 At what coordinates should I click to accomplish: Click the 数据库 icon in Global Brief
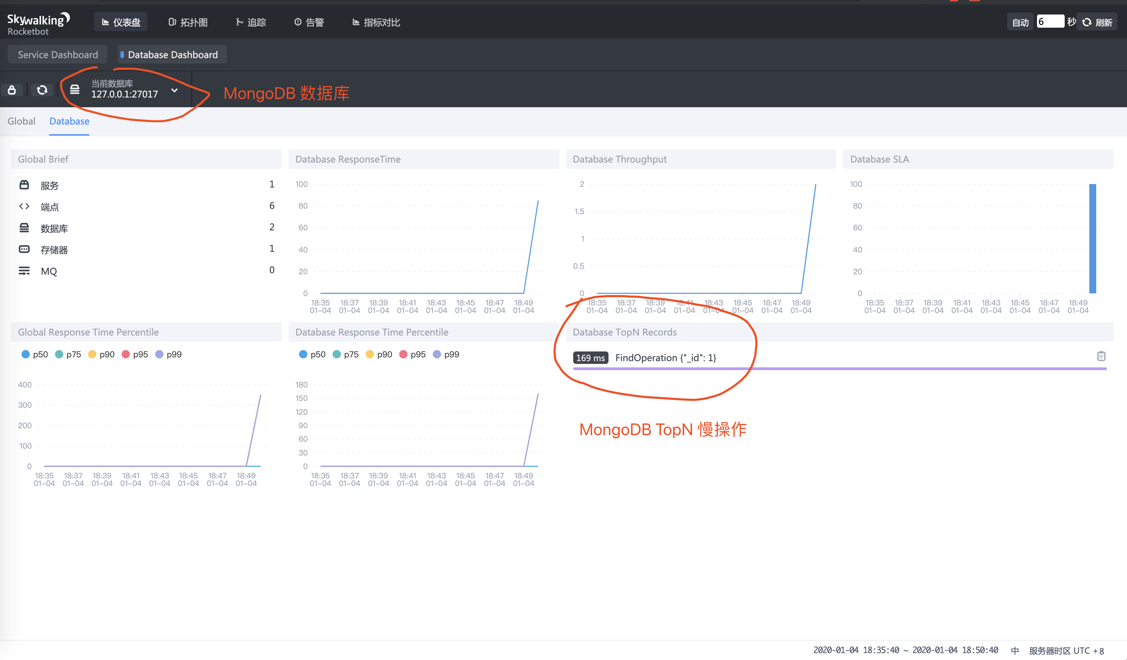[24, 228]
